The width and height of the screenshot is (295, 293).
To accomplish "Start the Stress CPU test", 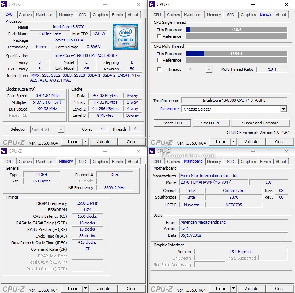I will point(211,123).
